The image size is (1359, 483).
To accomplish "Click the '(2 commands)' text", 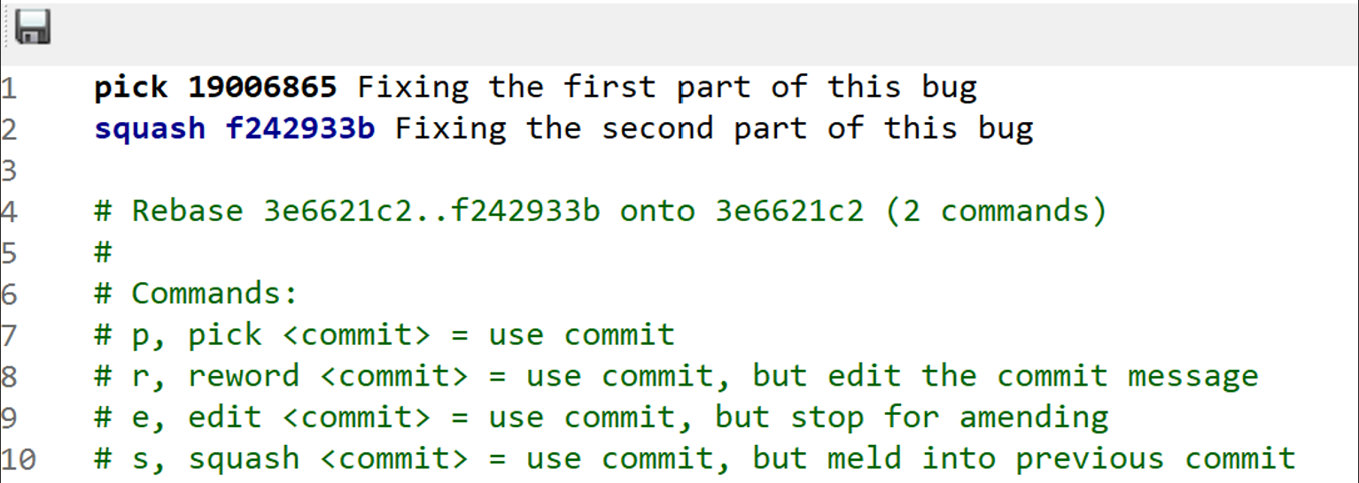I will click(x=996, y=211).
